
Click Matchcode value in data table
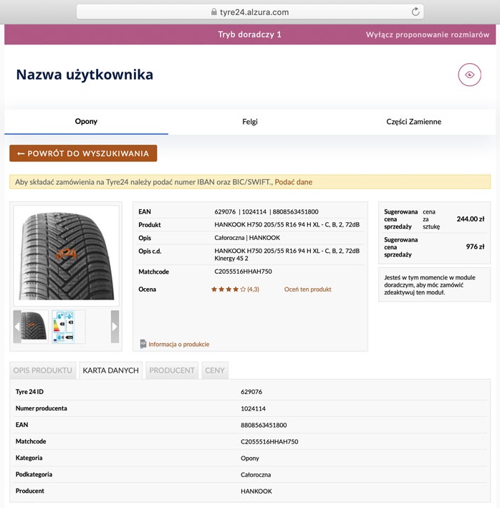pos(269,441)
